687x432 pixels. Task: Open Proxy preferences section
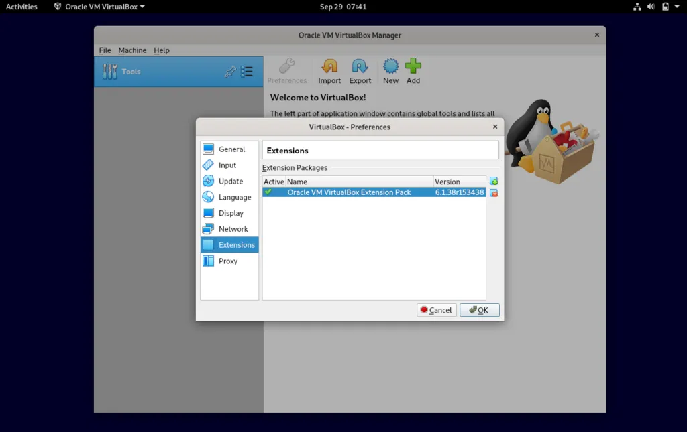pyautogui.click(x=229, y=261)
